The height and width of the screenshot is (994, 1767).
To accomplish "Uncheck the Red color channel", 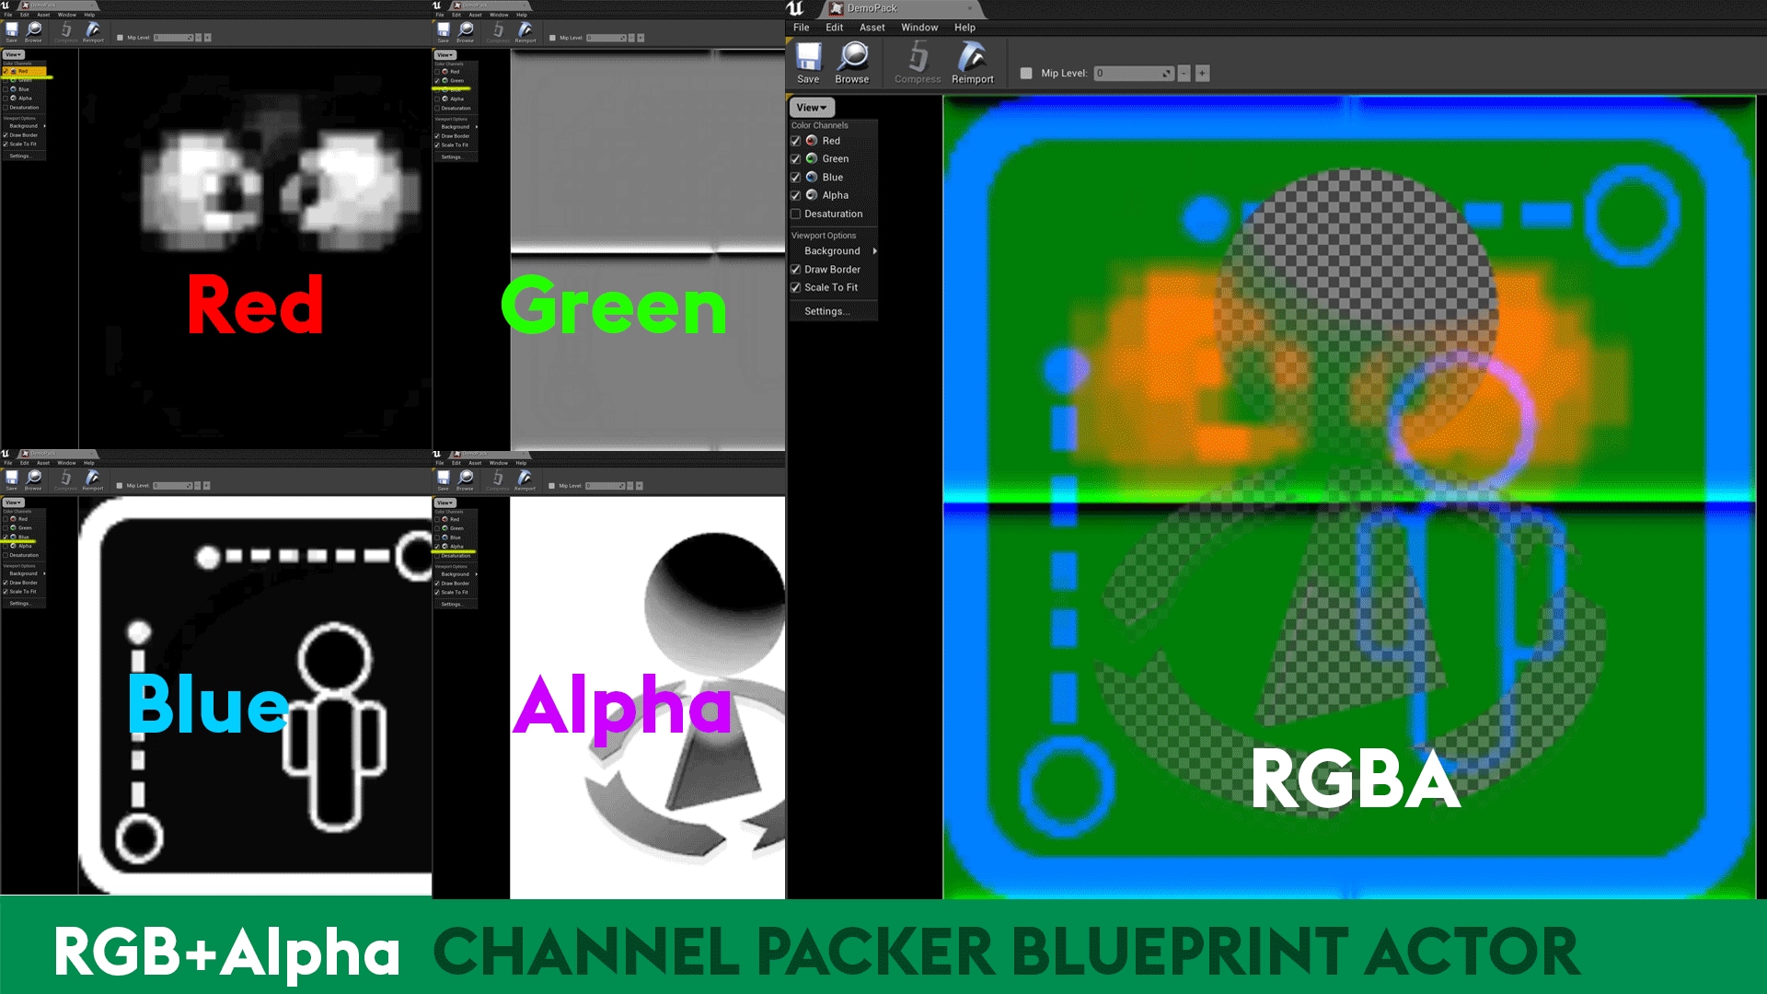I will (x=796, y=140).
